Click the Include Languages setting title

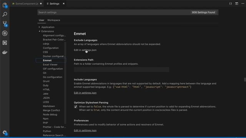tap(85, 79)
